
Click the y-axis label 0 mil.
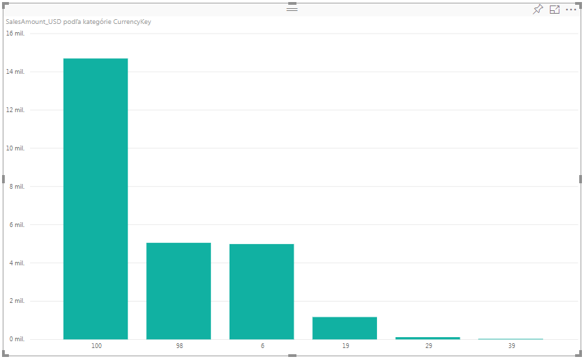click(17, 339)
